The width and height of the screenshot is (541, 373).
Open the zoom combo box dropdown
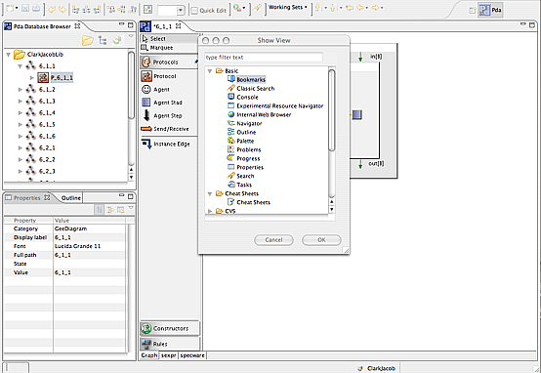pos(180,11)
